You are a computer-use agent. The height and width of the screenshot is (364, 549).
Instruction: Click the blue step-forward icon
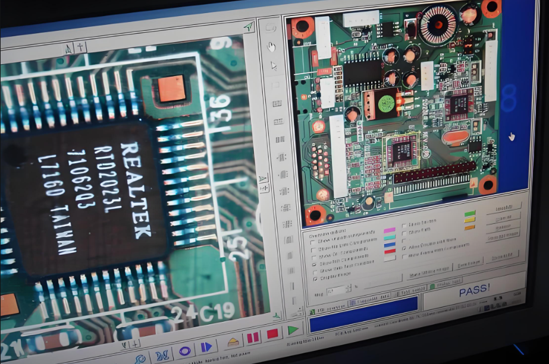pyautogui.click(x=206, y=347)
